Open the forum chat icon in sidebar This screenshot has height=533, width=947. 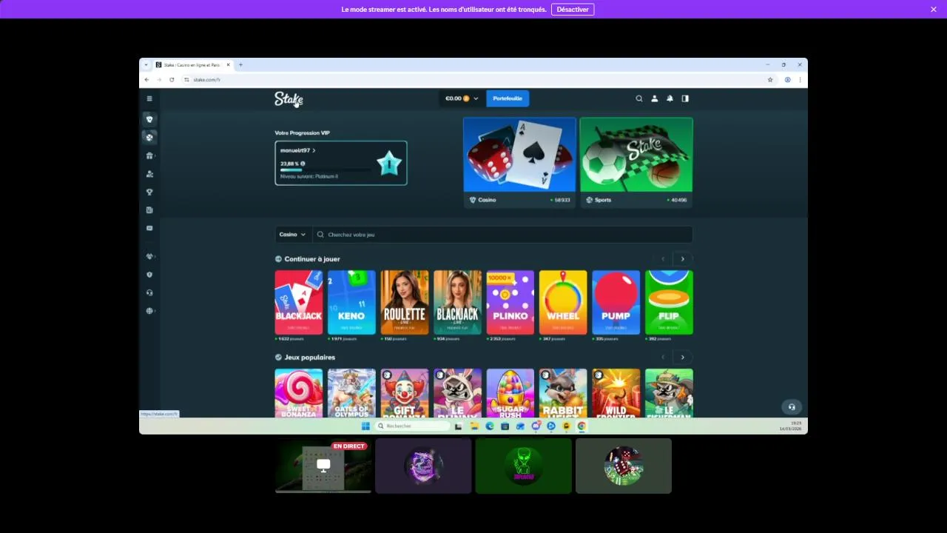pos(149,228)
